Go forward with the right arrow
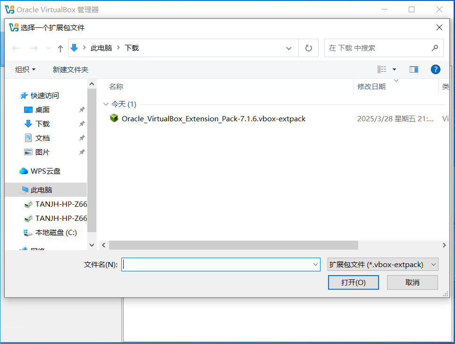The height and width of the screenshot is (344, 455). pos(34,48)
